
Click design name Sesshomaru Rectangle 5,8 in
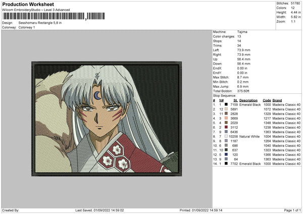(40, 23)
